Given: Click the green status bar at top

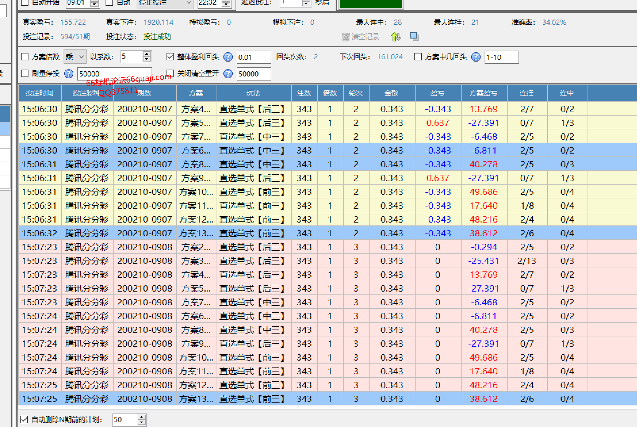Looking at the screenshot, I should click(x=371, y=4).
